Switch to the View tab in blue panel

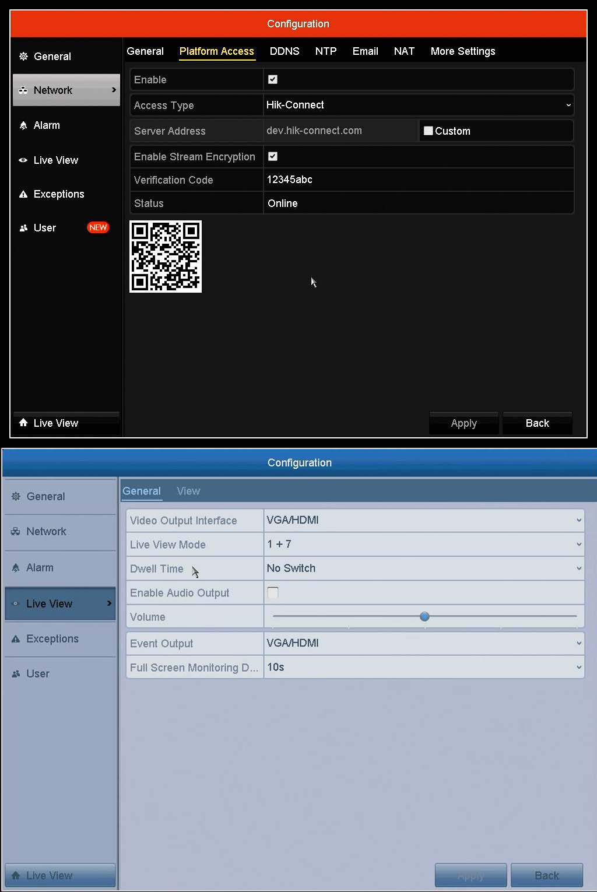pos(188,491)
